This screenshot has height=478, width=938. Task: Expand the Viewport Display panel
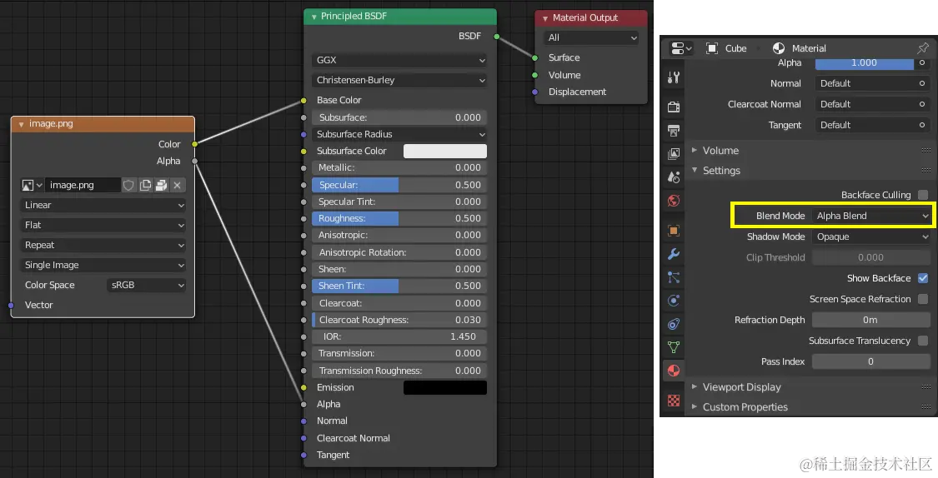[695, 386]
